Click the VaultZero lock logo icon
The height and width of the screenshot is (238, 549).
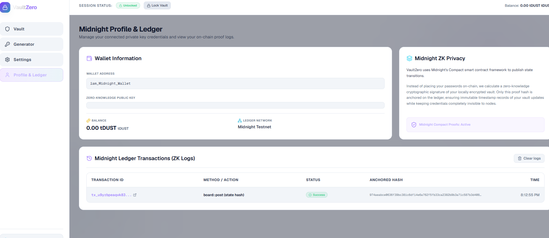5,7
